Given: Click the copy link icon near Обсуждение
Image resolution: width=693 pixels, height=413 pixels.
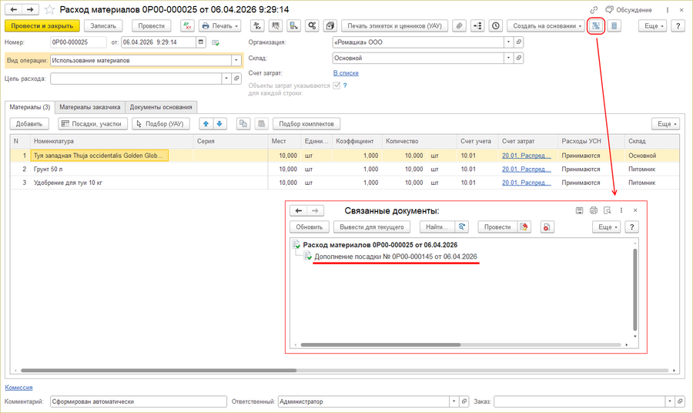Looking at the screenshot, I should (594, 9).
